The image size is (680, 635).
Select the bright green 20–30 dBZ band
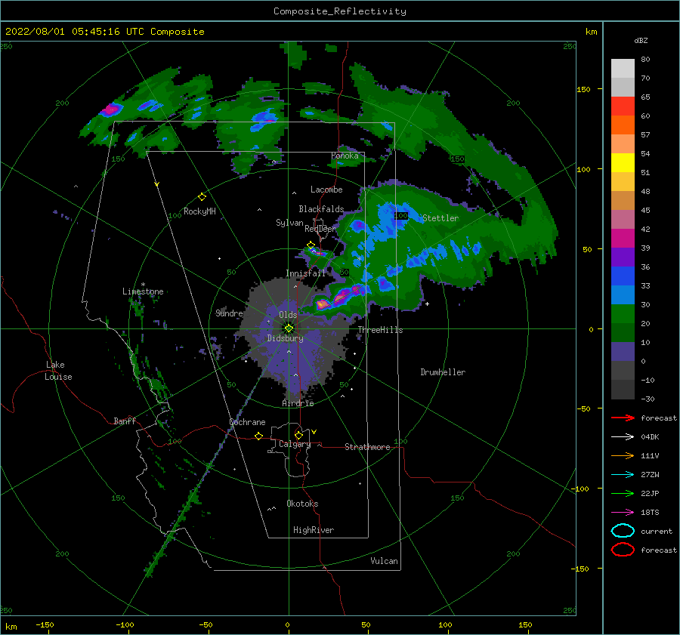point(623,314)
